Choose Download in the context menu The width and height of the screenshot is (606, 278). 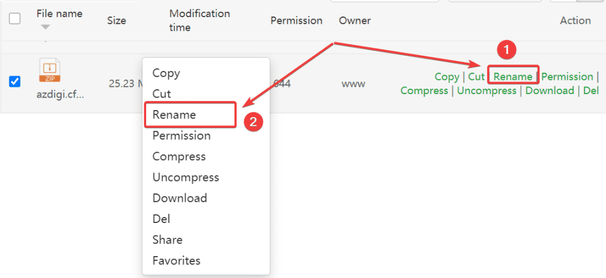point(179,198)
